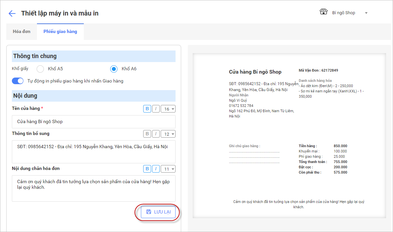Toggle italic for Tên cửa hàng
Viewport: 393px width, 232px height.
coord(155,109)
